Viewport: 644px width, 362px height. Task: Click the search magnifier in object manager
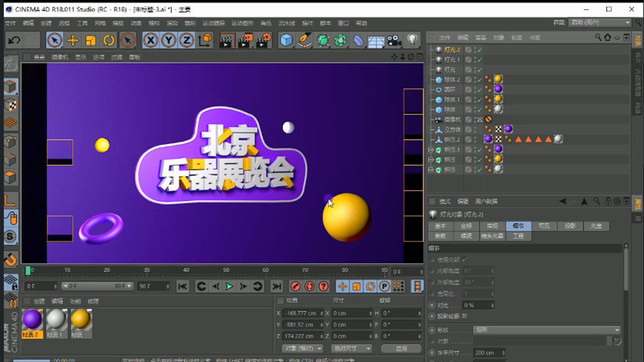click(598, 37)
